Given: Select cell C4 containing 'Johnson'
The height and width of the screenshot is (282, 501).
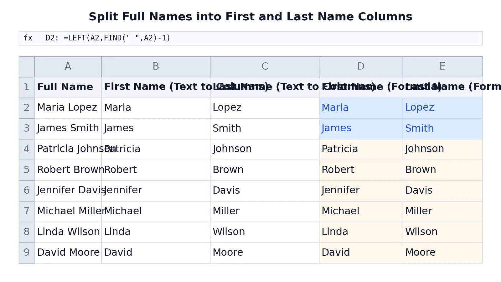Looking at the screenshot, I should 265,149.
